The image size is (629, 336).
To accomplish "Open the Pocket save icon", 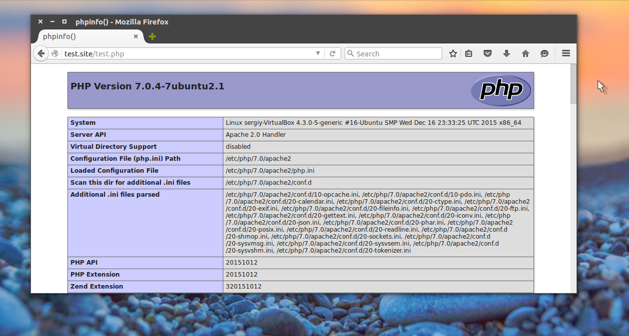I will tap(488, 53).
